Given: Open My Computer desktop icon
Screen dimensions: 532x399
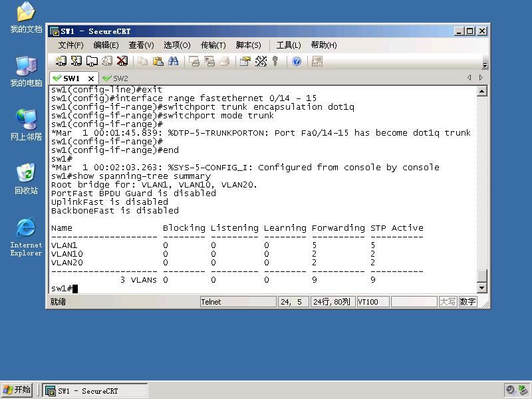Looking at the screenshot, I should (x=26, y=72).
